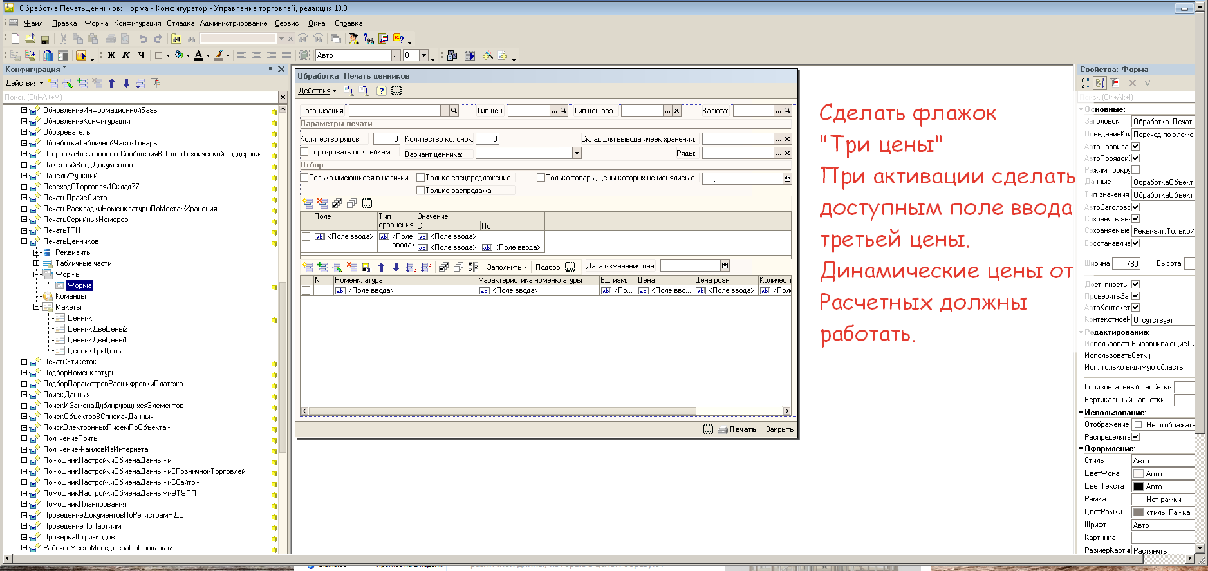Sort properties alphabetically in Свойства panel
The image size is (1208, 571).
(1086, 83)
